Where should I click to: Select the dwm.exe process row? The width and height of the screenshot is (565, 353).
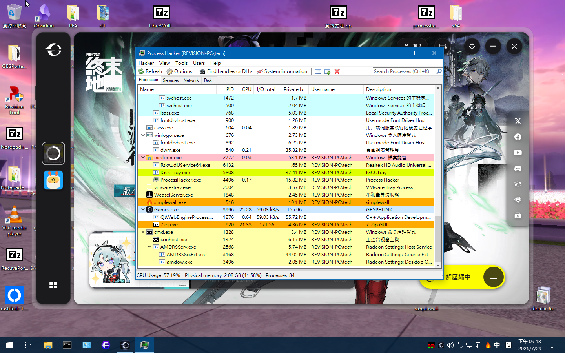click(x=286, y=150)
